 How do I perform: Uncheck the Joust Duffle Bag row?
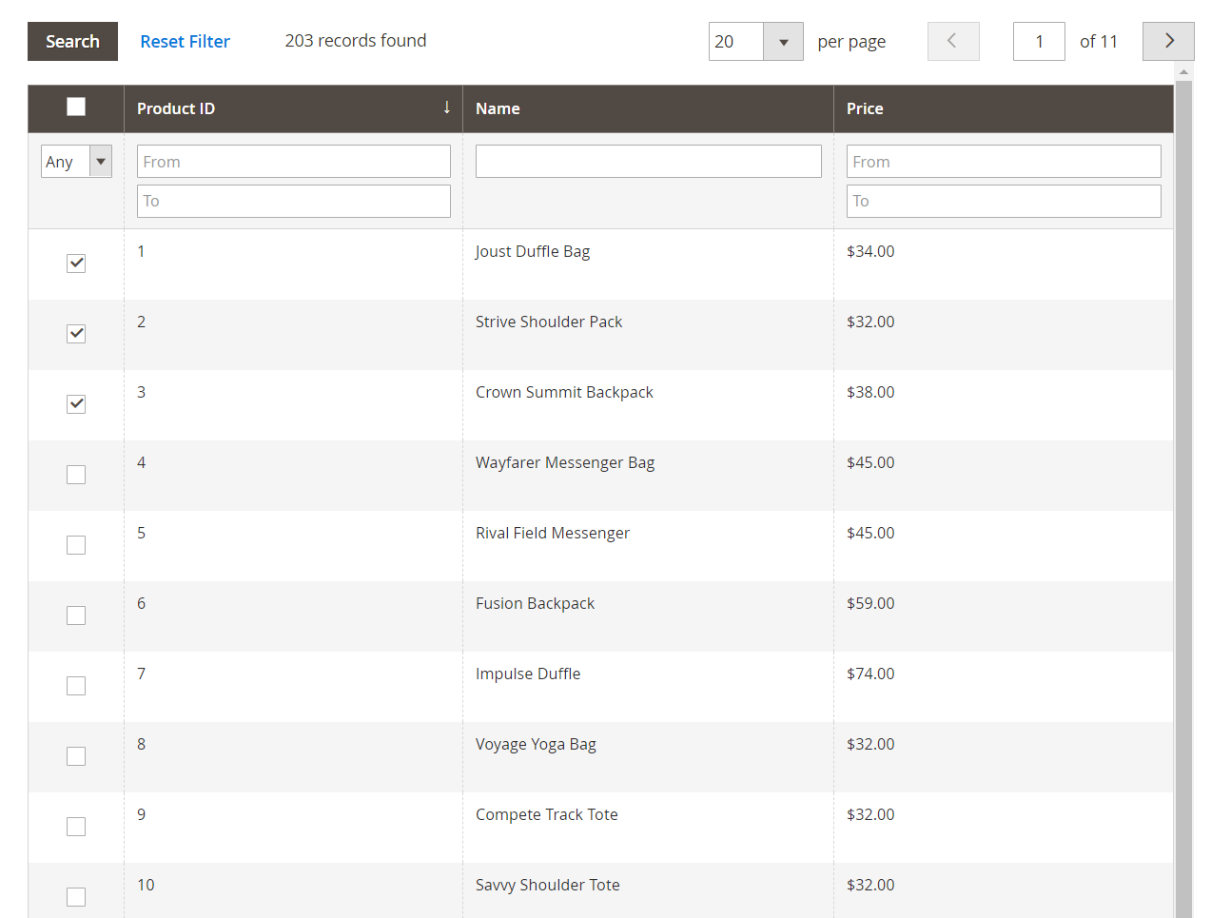76,264
